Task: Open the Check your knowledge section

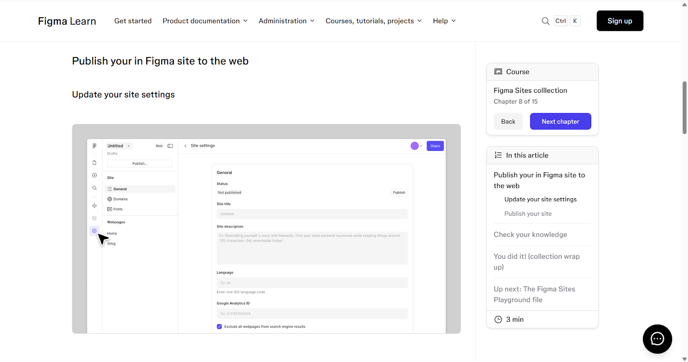Action: 530,234
